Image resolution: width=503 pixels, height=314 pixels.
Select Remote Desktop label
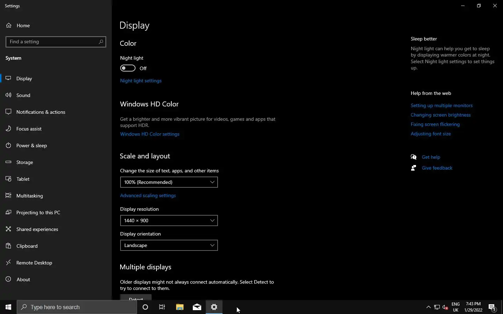coord(34,263)
